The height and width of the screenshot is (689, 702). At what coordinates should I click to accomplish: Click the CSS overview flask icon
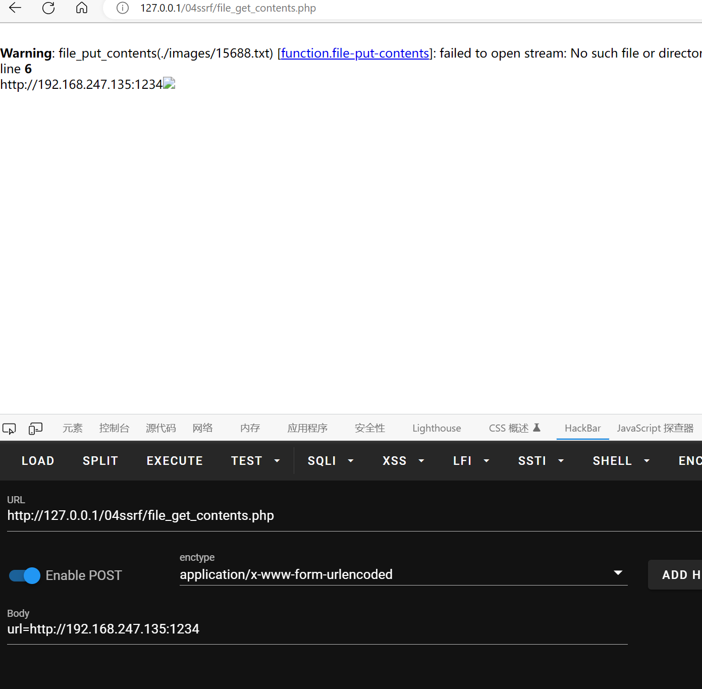[536, 428]
